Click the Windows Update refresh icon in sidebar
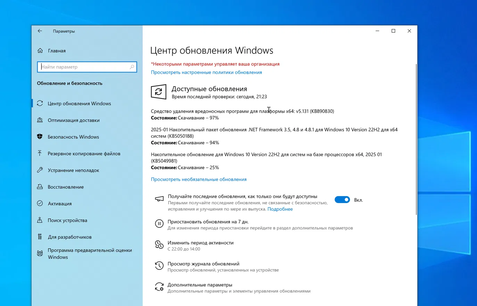 [x=40, y=103]
